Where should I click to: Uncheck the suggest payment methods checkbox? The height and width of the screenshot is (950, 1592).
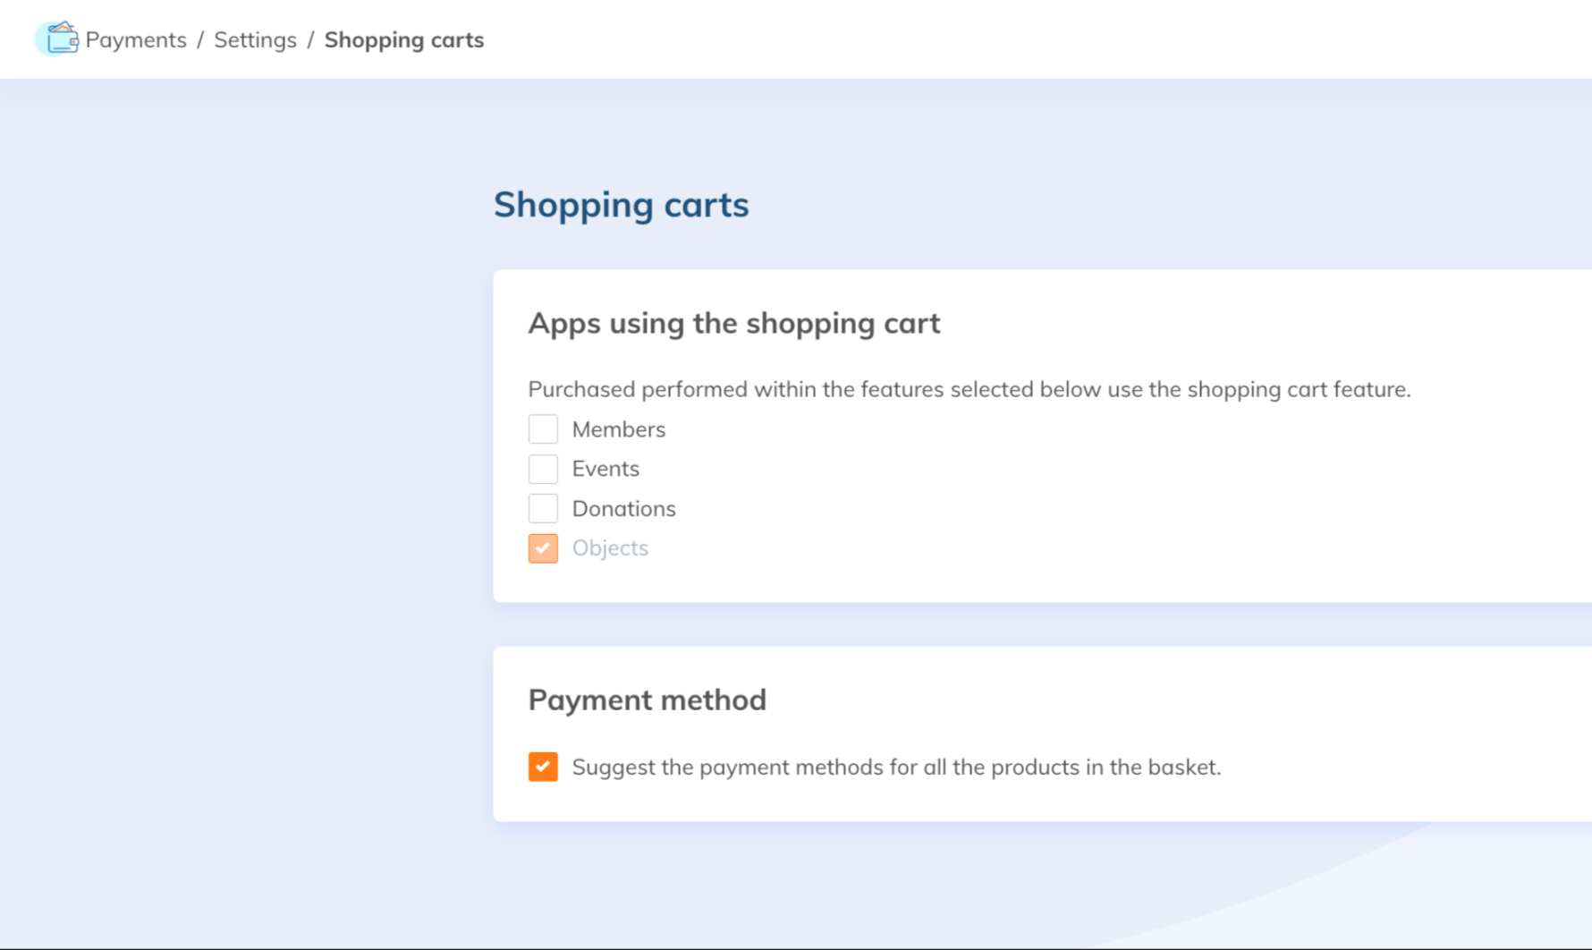(x=543, y=767)
